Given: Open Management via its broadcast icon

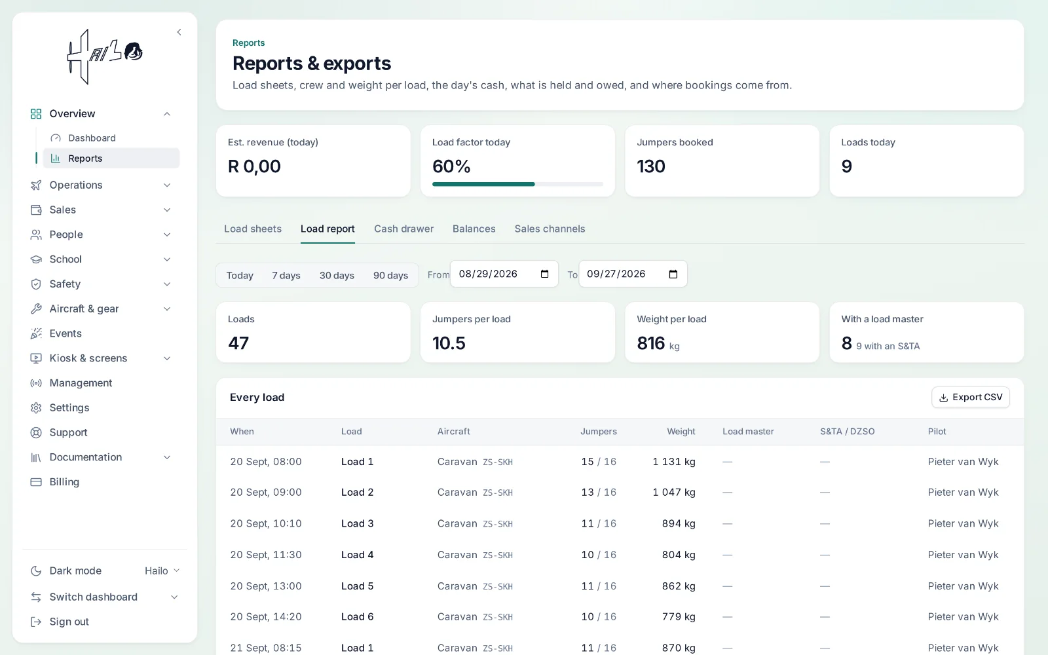Looking at the screenshot, I should (x=36, y=383).
